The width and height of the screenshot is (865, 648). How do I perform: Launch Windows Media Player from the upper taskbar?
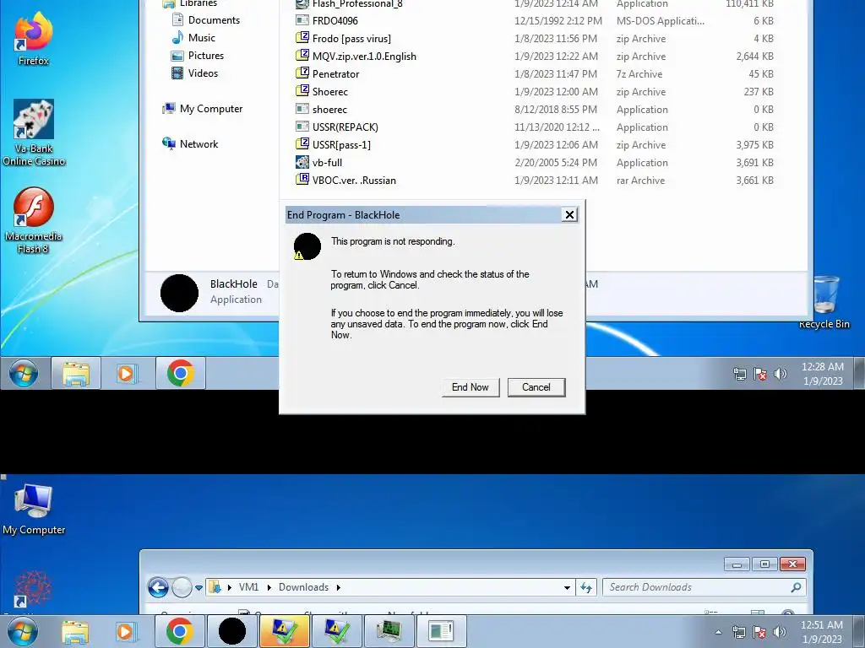pyautogui.click(x=127, y=373)
